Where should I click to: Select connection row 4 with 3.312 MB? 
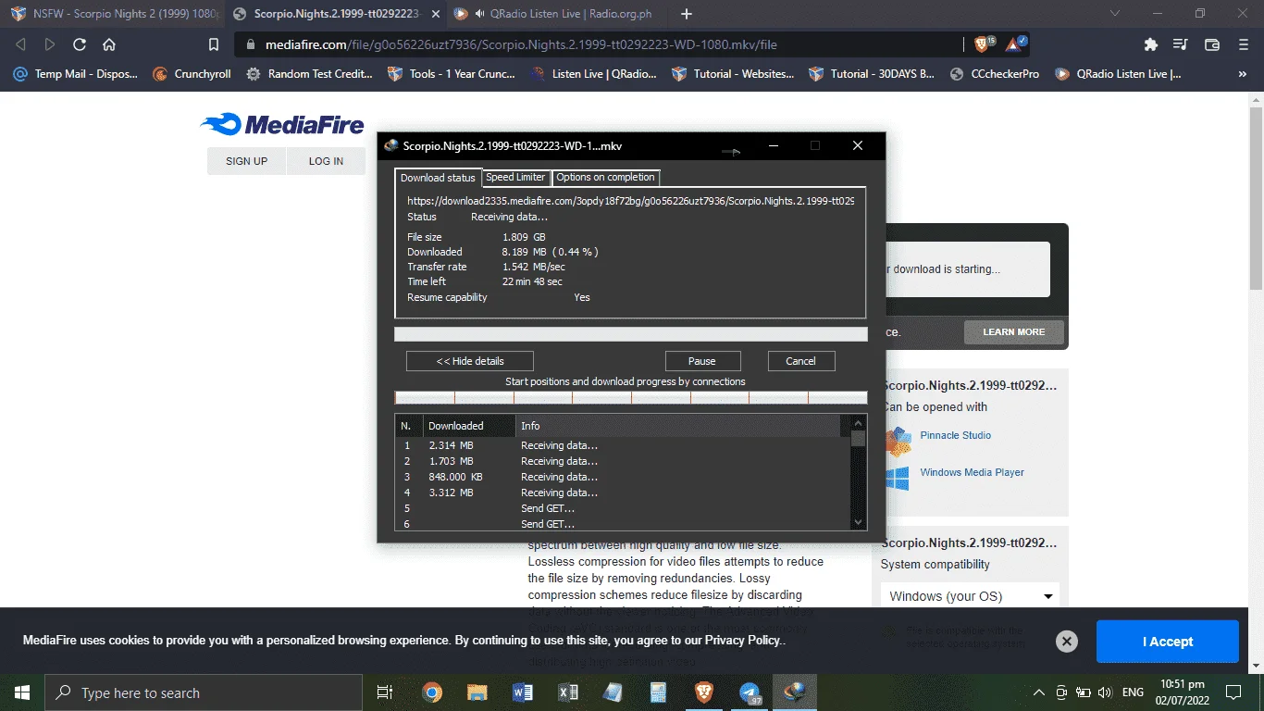tap(622, 493)
